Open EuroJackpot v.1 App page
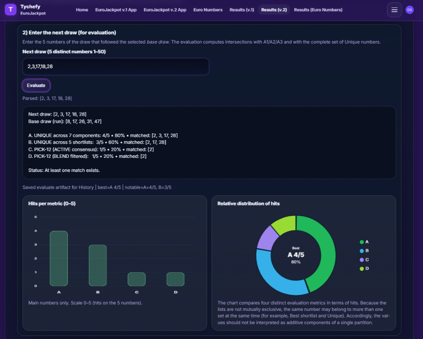 click(x=116, y=10)
